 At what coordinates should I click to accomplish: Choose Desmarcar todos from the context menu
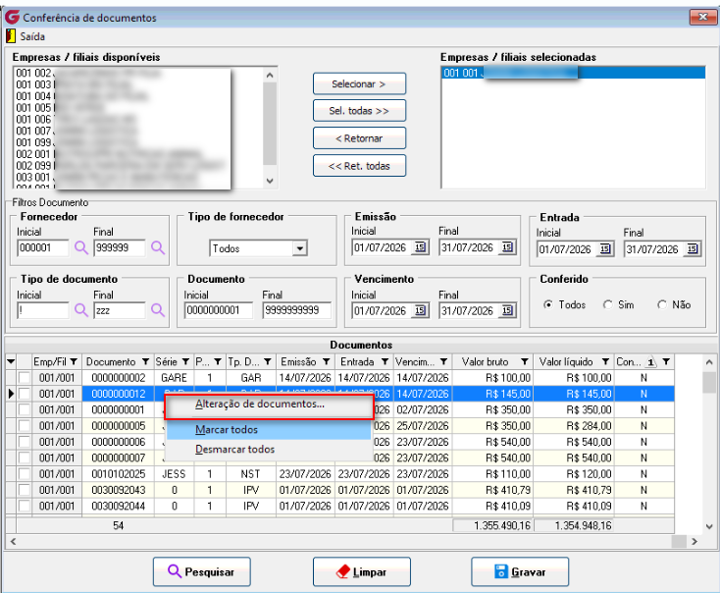coord(269,449)
